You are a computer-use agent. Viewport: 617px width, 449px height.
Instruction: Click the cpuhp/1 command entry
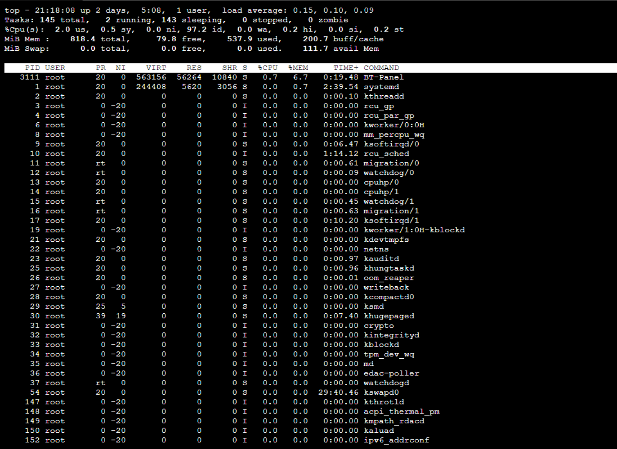pos(381,192)
